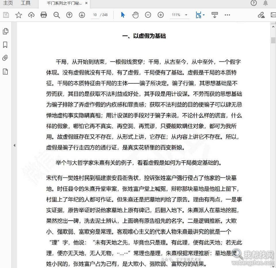Screen dimensions: 276x268
Task: Click the fit width page icon
Action: (198, 15)
